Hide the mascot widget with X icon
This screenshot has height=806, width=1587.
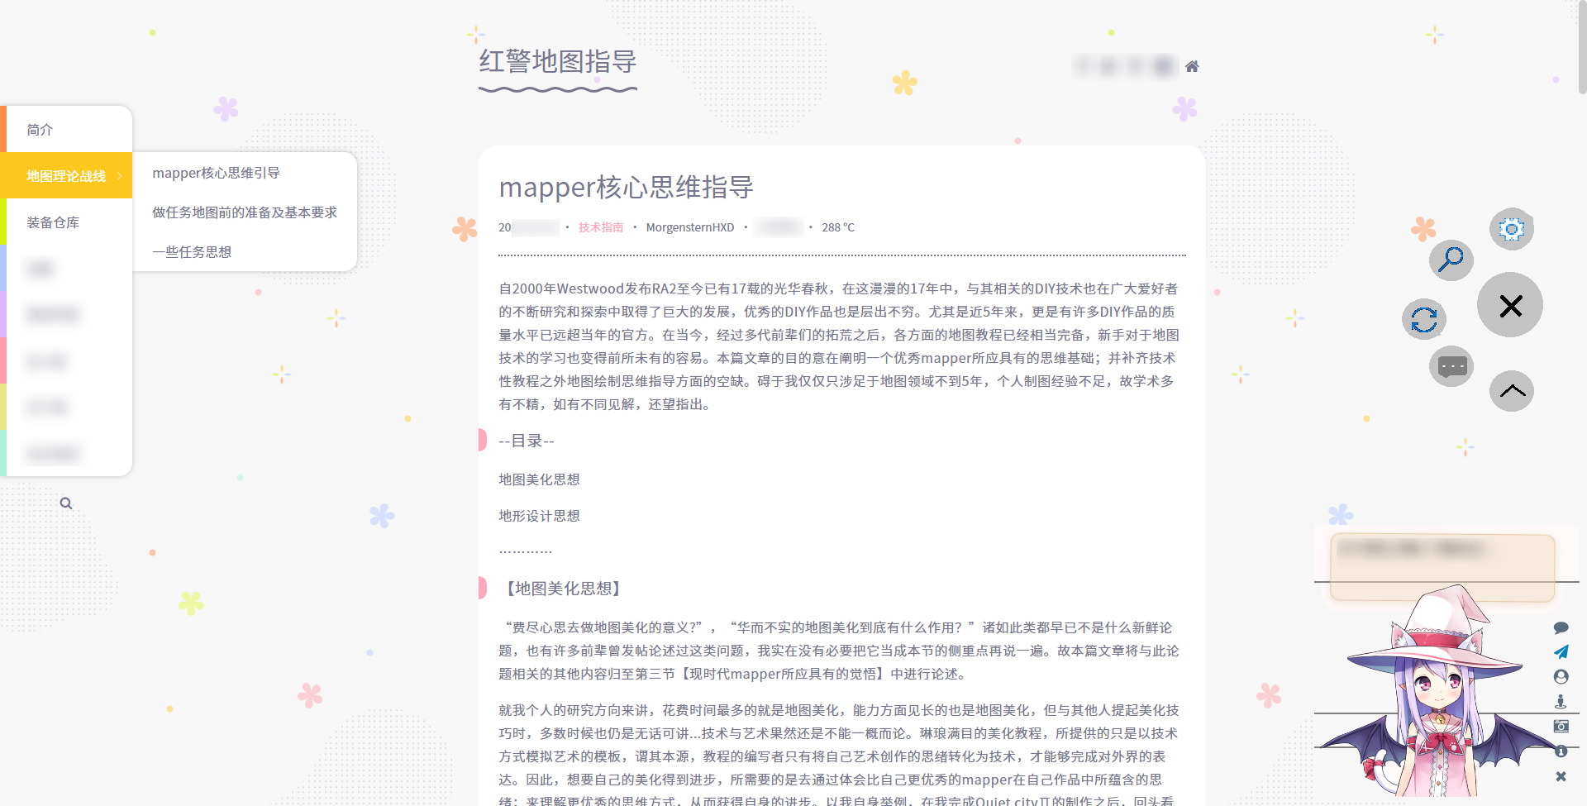[1561, 776]
